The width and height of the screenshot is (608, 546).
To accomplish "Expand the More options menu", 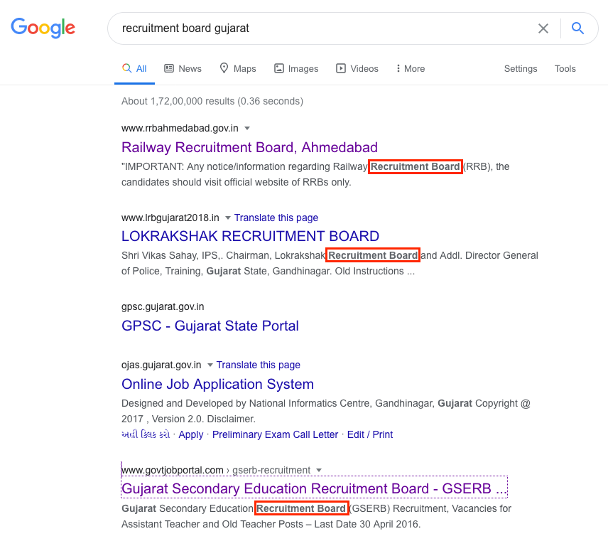I will pyautogui.click(x=411, y=69).
